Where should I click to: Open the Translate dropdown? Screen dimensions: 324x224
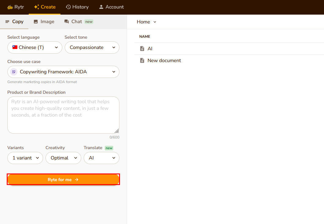[101, 158]
